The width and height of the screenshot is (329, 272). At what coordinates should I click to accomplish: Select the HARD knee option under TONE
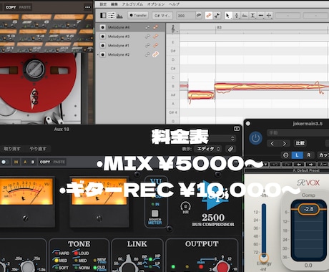click(62, 253)
